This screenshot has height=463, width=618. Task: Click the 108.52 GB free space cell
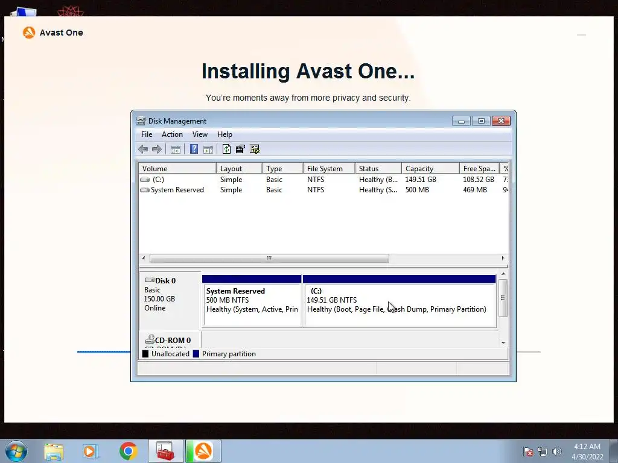click(479, 180)
